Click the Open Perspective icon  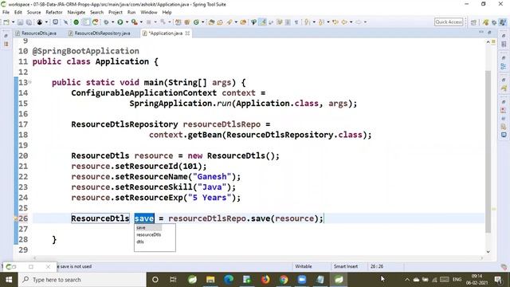click(x=473, y=22)
